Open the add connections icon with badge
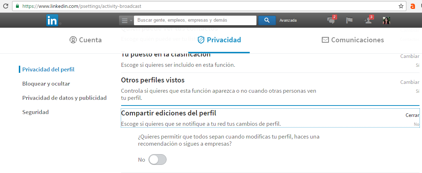 click(368, 20)
